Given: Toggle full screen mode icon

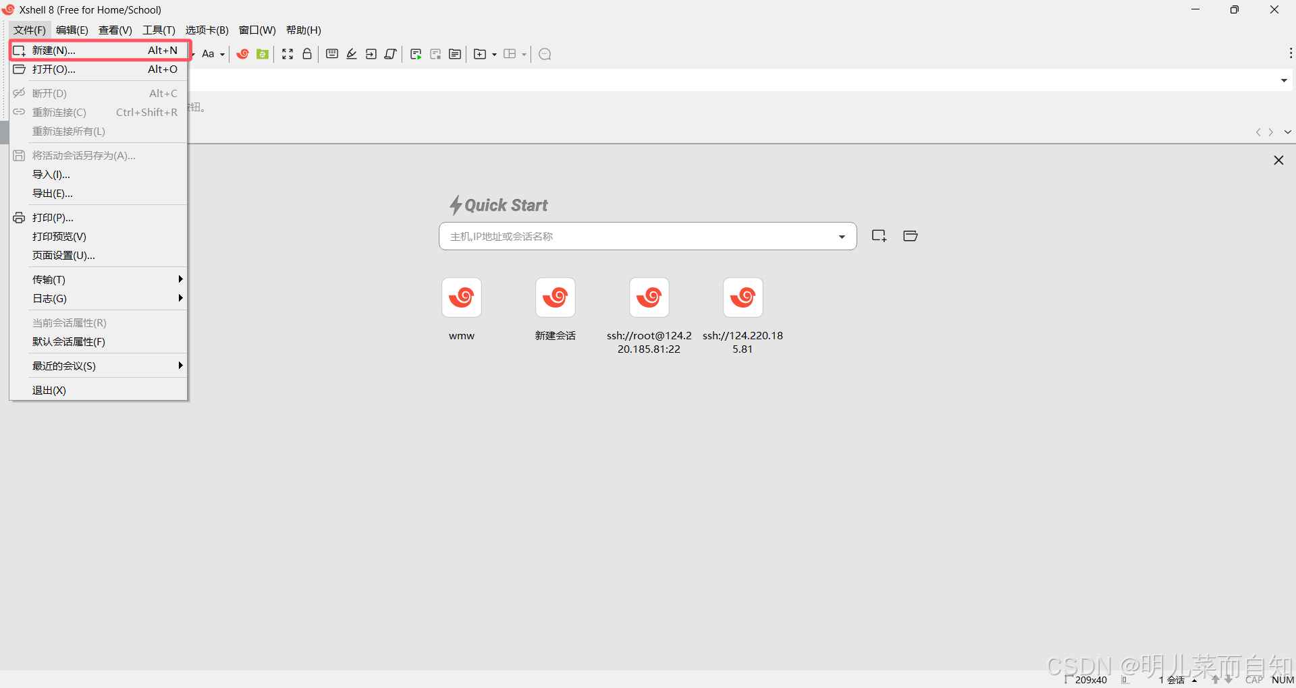Looking at the screenshot, I should tap(288, 54).
